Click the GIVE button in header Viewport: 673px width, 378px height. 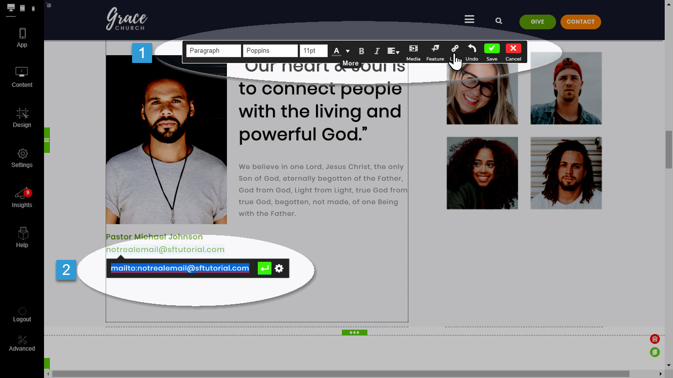538,21
